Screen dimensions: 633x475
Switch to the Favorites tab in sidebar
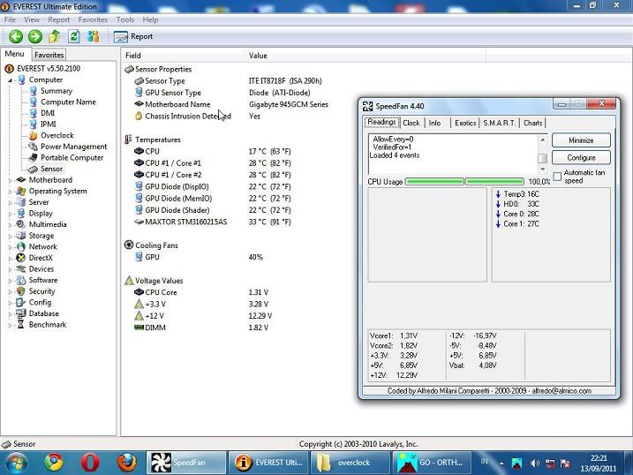tap(49, 55)
